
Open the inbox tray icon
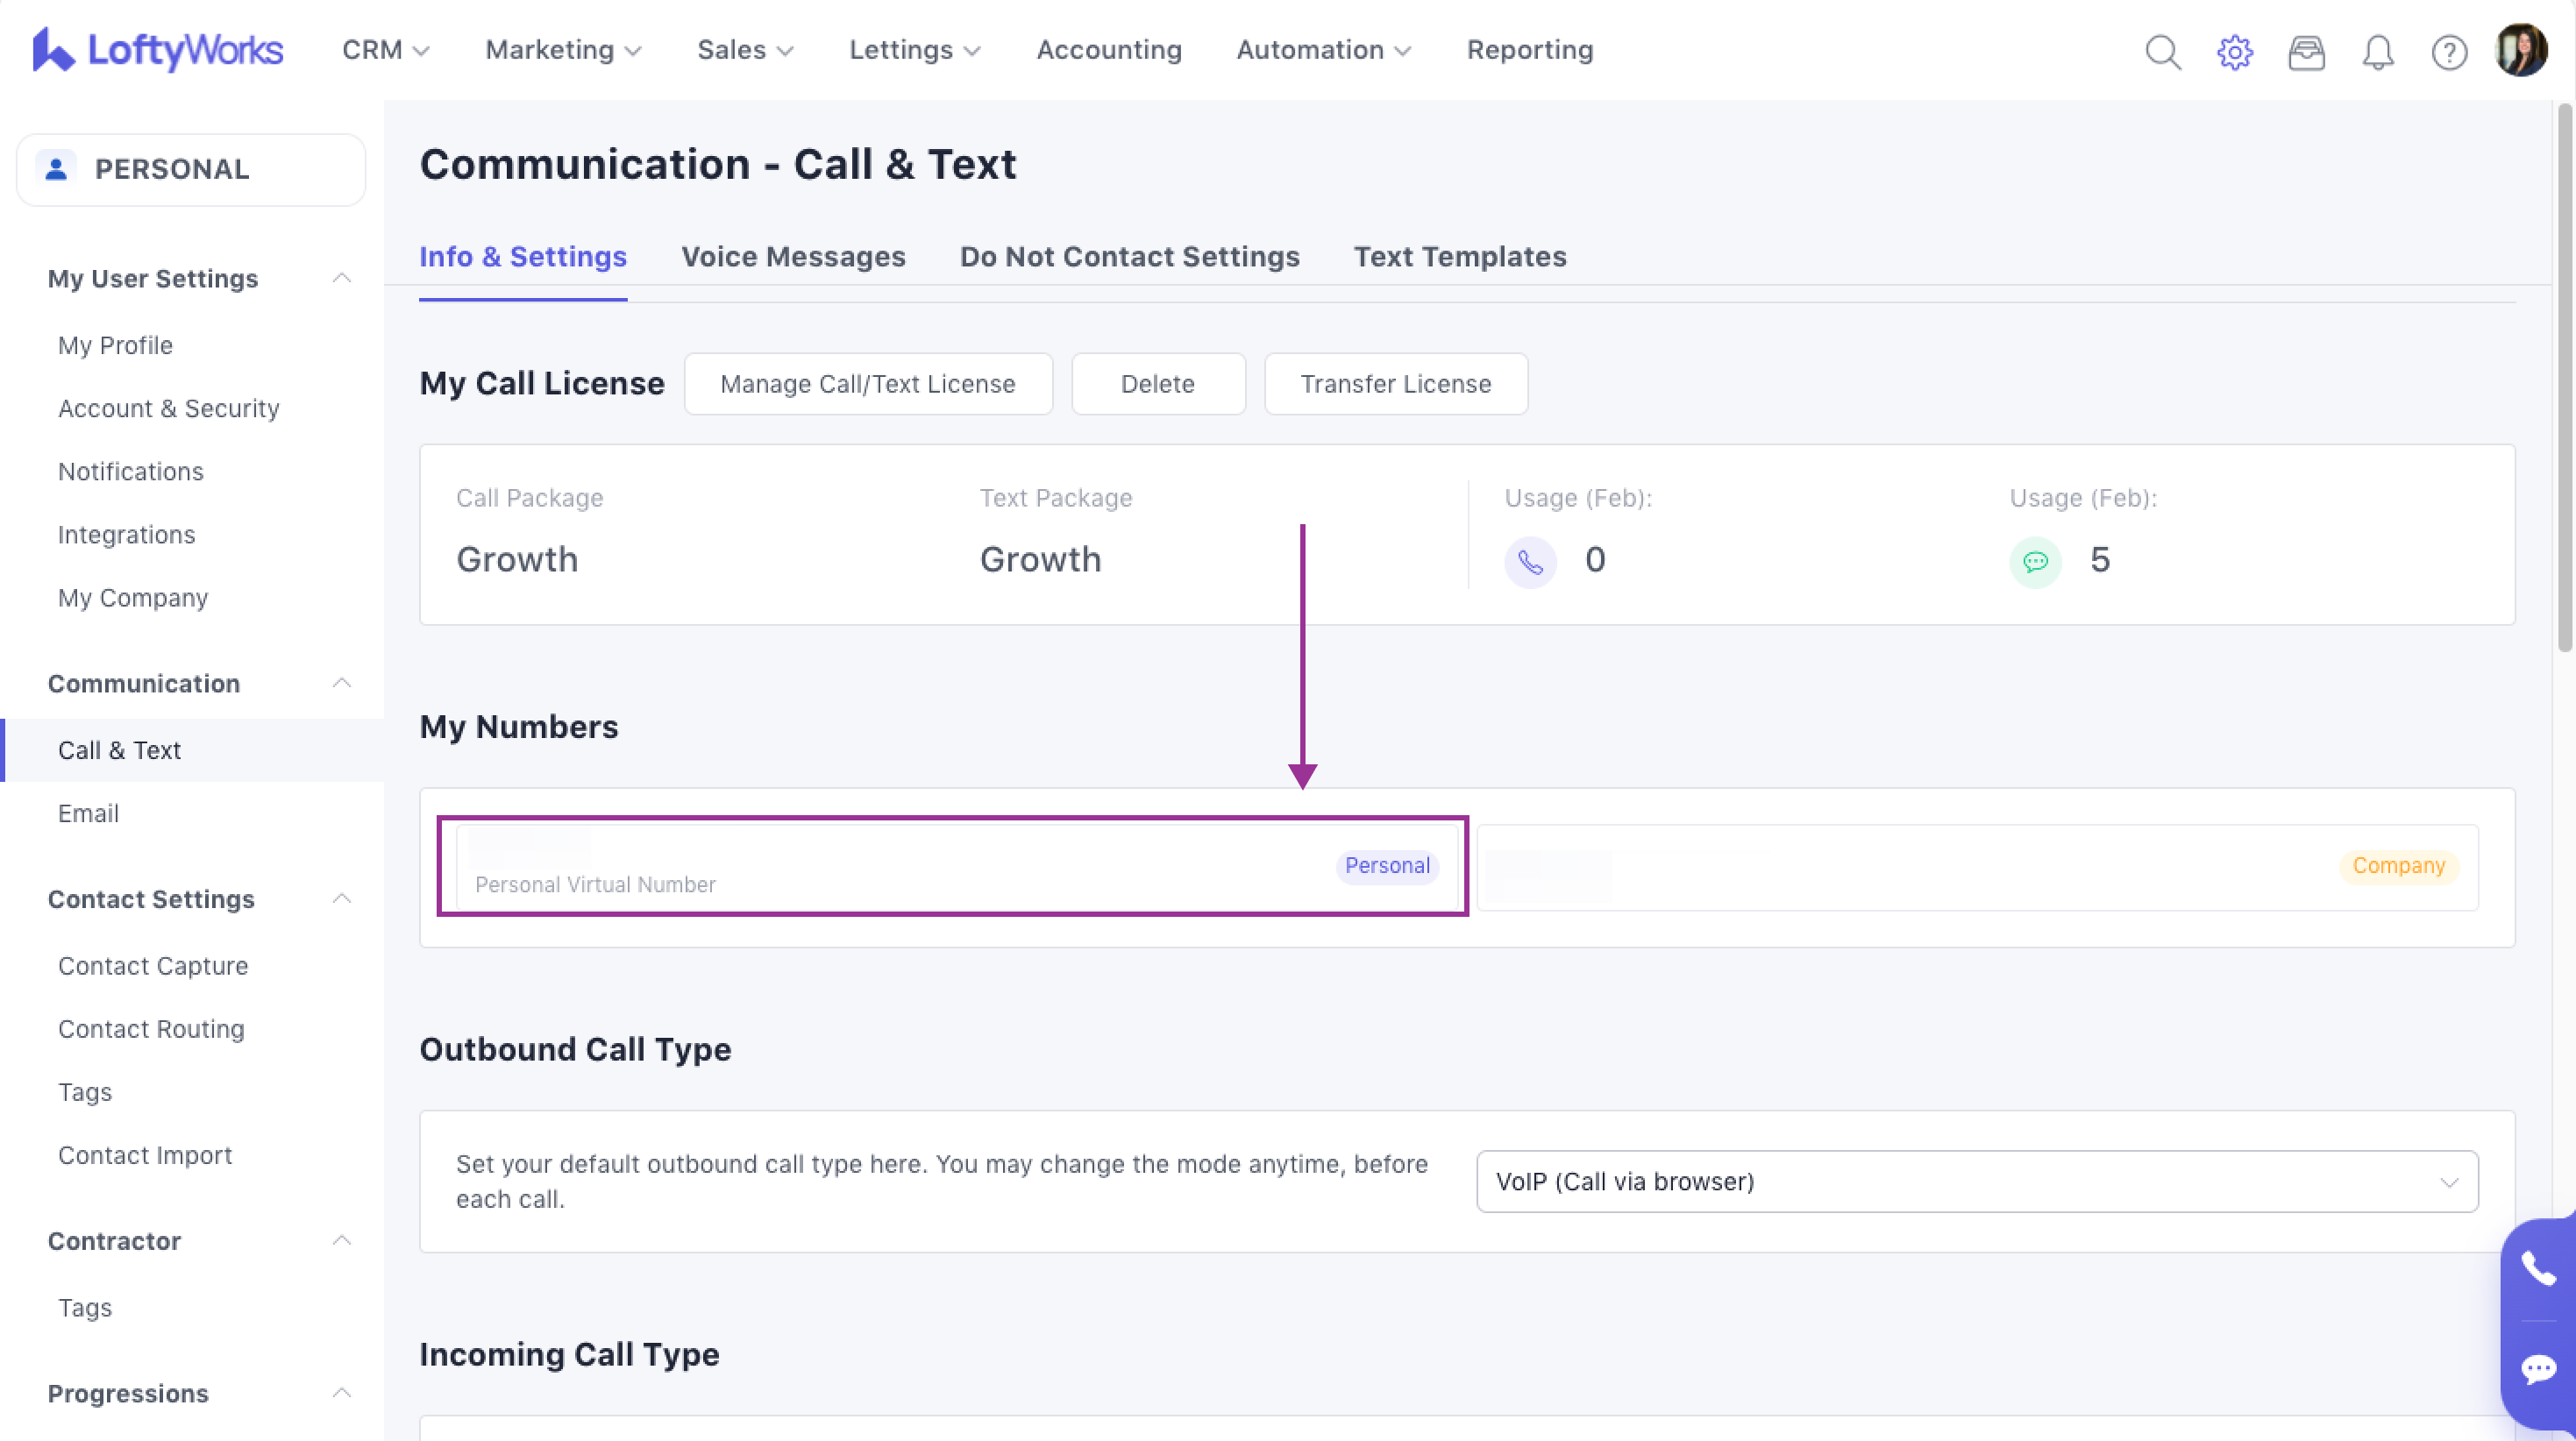click(2306, 51)
